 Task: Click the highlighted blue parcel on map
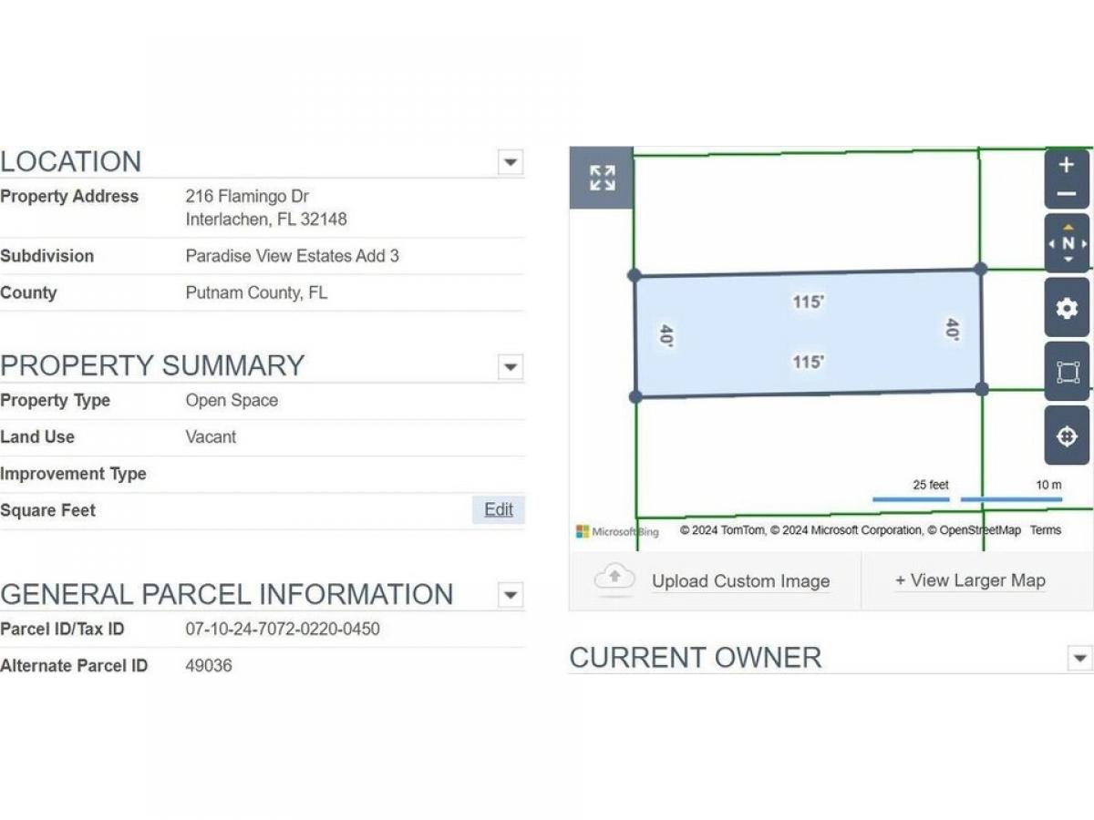click(x=808, y=333)
